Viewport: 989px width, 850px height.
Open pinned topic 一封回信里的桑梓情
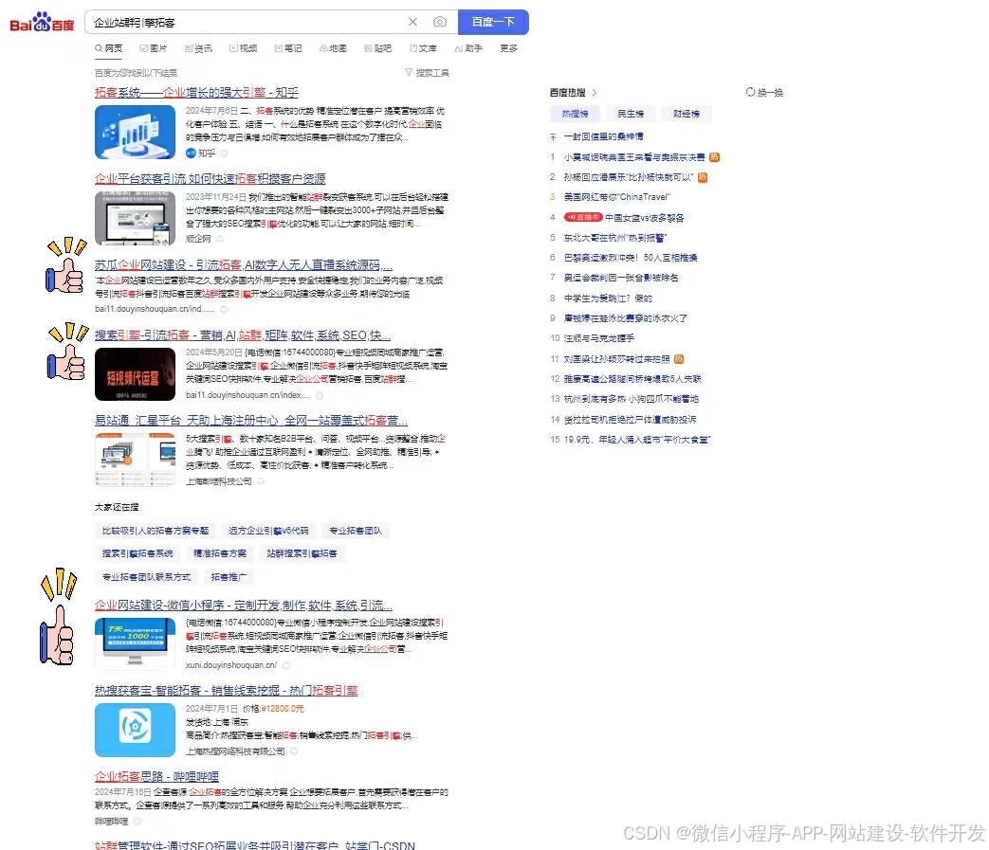tap(604, 136)
